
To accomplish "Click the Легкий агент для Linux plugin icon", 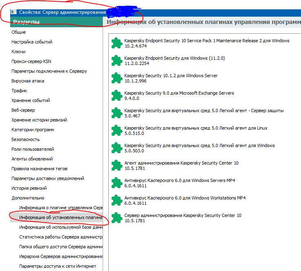I will tap(117, 130).
